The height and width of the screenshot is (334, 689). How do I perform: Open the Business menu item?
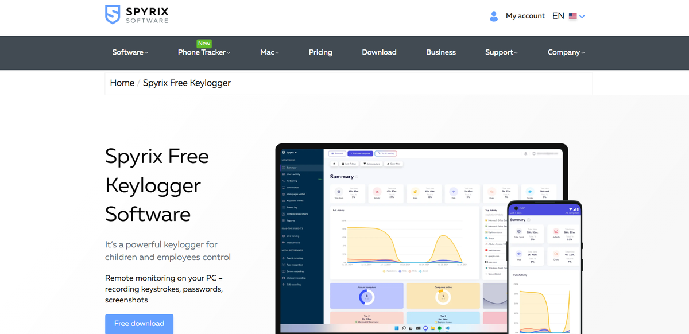click(440, 52)
